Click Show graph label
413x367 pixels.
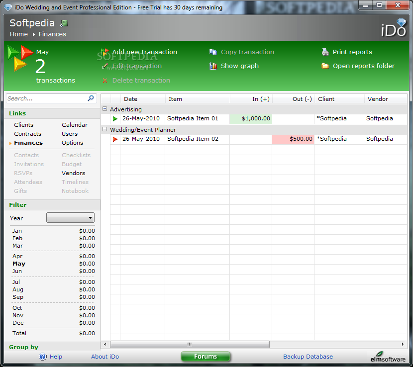click(240, 66)
